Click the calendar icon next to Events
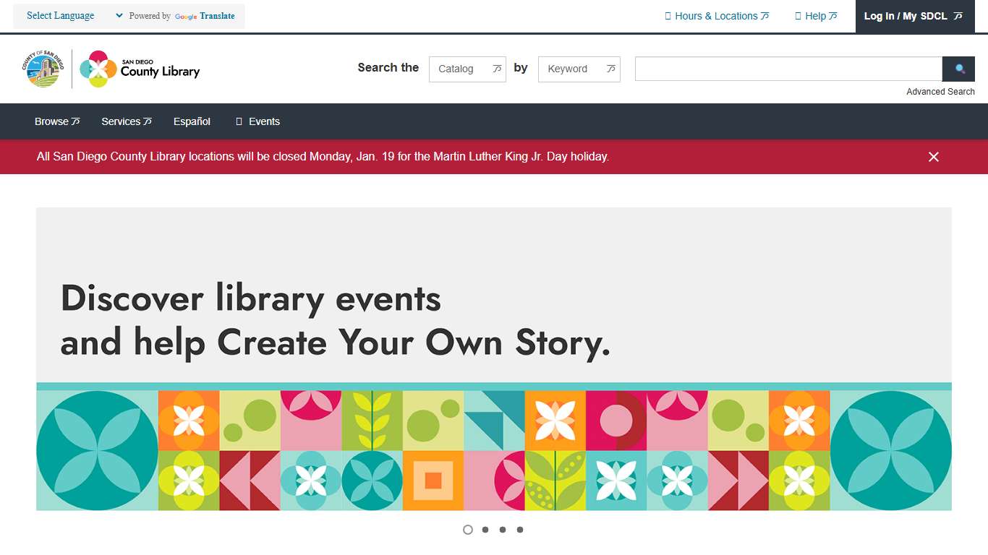 239,121
